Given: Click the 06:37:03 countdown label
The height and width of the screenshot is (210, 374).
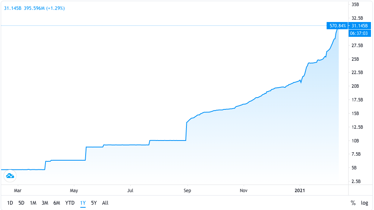Looking at the screenshot, I should click(360, 33).
